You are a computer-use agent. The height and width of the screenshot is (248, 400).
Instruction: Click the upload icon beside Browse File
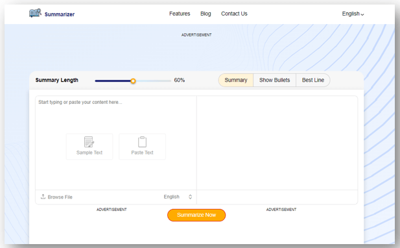tap(43, 197)
